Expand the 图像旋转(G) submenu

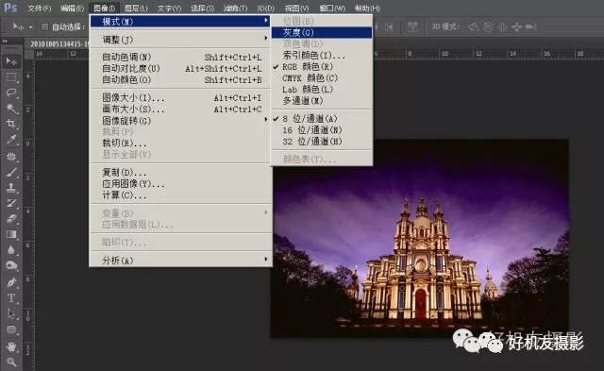(180, 121)
